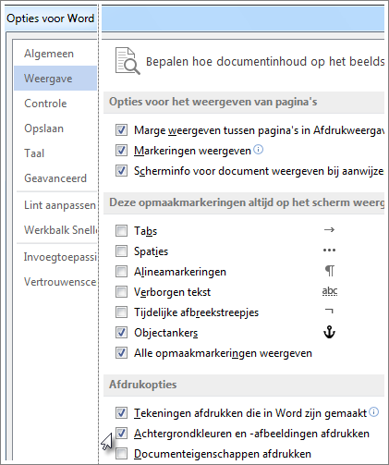Click info icon next to Markeringen weergeven
Viewport: 389px width, 465px height.
click(258, 150)
